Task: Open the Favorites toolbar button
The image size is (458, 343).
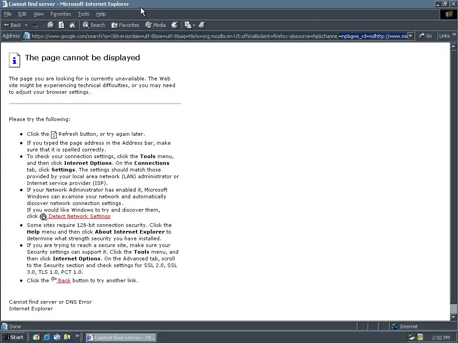Action: point(125,25)
